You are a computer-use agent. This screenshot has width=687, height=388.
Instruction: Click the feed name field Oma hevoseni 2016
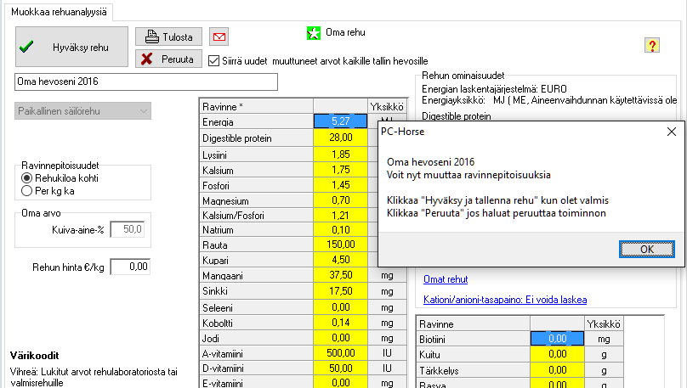click(x=146, y=82)
